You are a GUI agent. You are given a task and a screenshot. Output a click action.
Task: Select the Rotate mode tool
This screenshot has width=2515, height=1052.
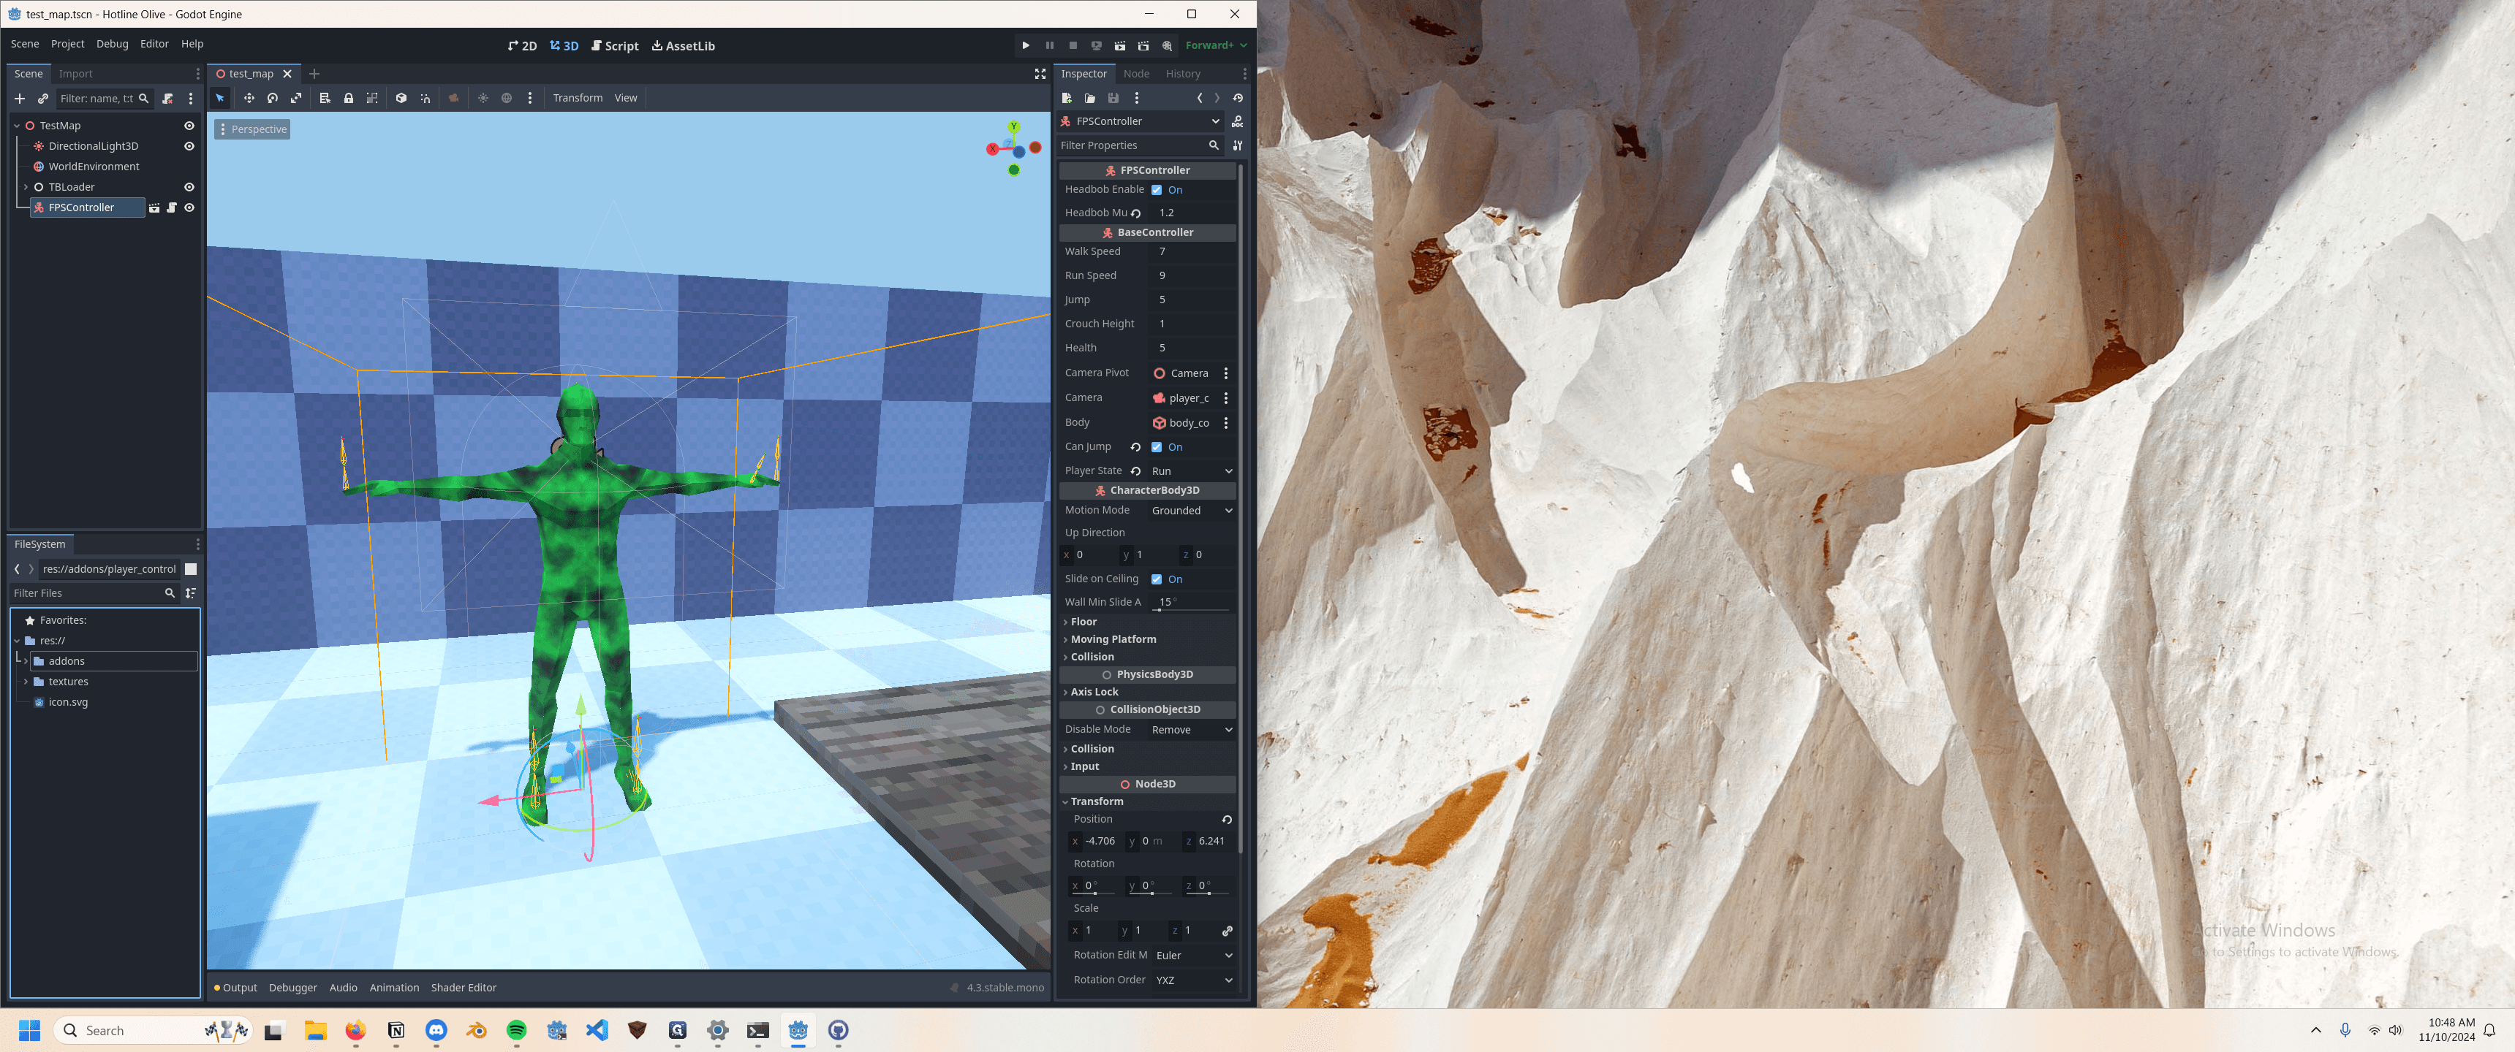(x=273, y=99)
